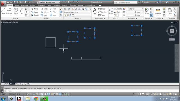Click the Sign In link
180x101 pixels.
tap(146, 2)
